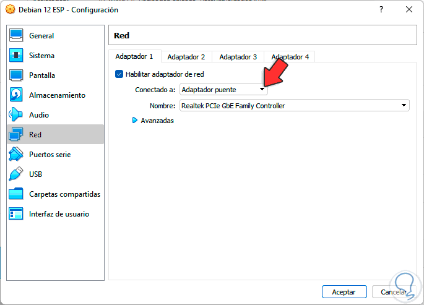Screen dimensions: 424x305
Task: Click the Almacenamiento disk icon
Action: tap(17, 95)
